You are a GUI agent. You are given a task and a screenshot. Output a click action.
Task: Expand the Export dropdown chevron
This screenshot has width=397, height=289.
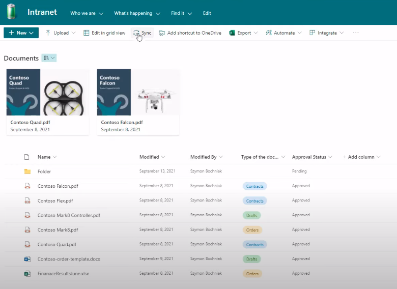[256, 33]
